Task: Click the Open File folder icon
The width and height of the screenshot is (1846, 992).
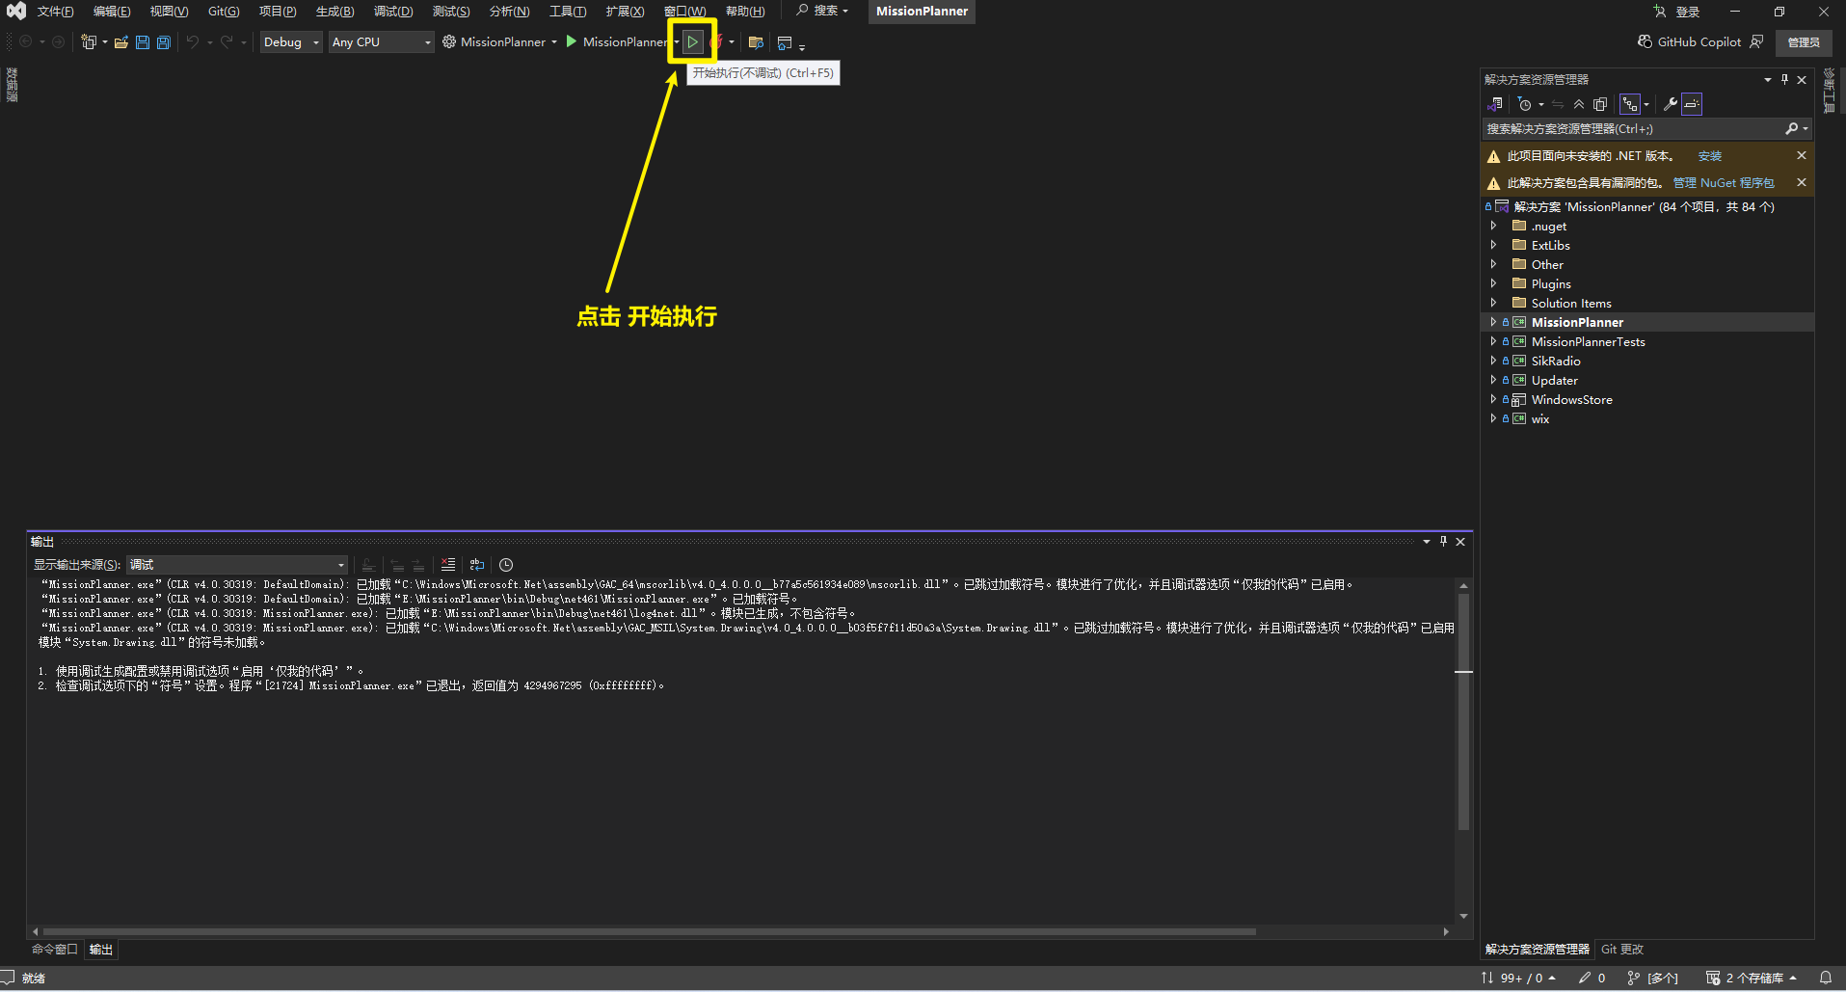Action: [x=121, y=42]
